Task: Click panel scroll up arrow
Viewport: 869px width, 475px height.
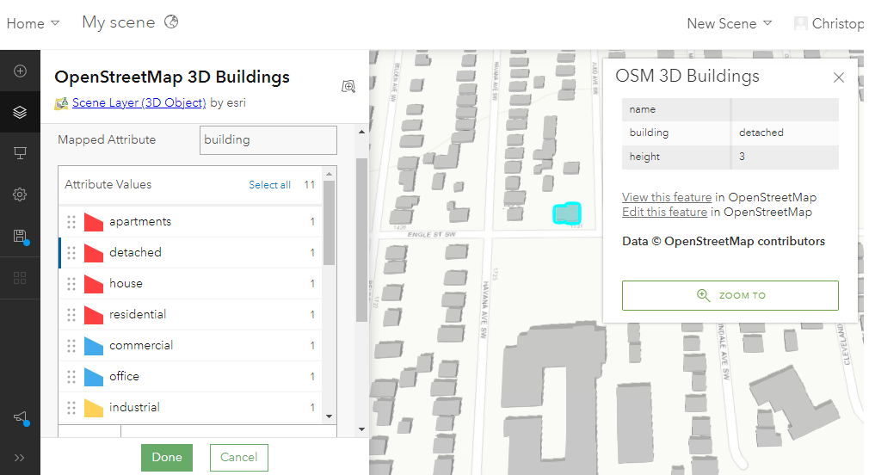Action: point(361,132)
